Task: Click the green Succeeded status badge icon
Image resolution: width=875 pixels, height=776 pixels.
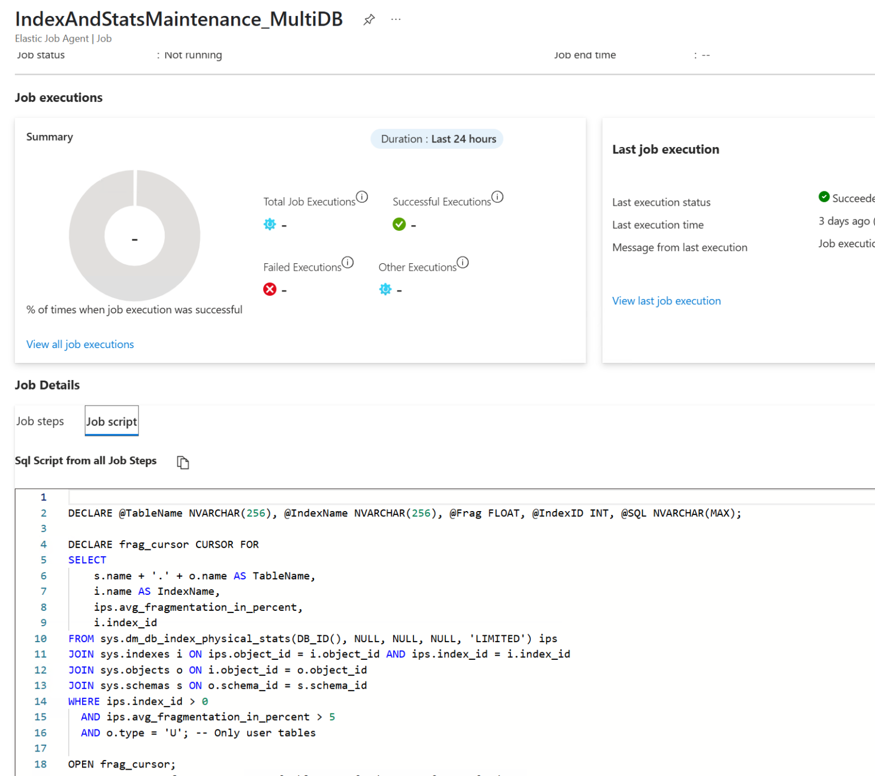Action: tap(824, 197)
